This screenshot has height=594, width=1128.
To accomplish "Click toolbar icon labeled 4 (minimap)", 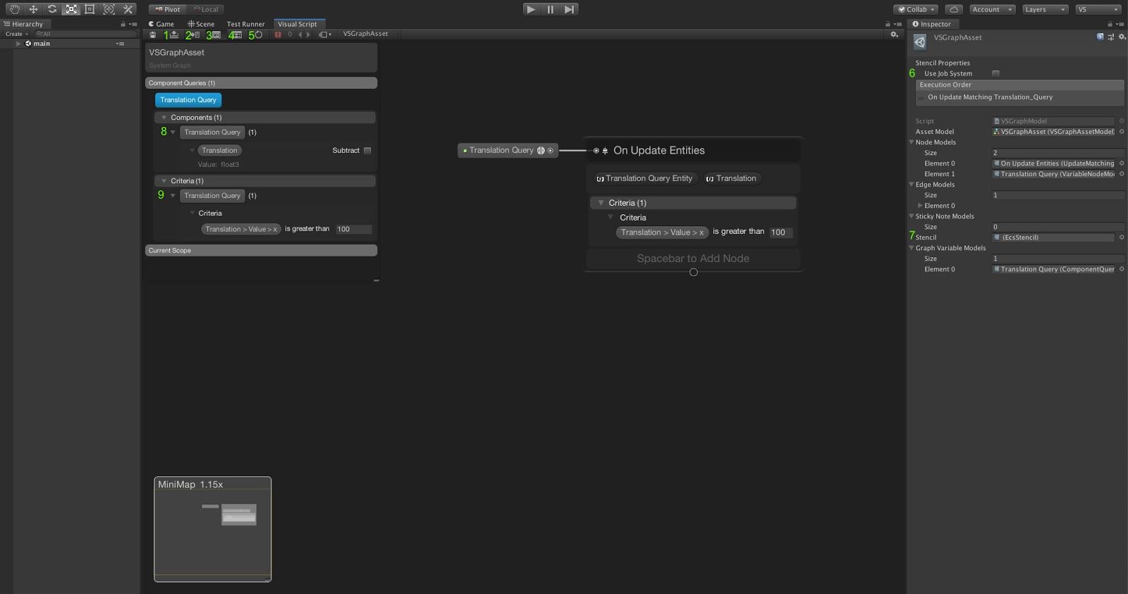I will 238,34.
